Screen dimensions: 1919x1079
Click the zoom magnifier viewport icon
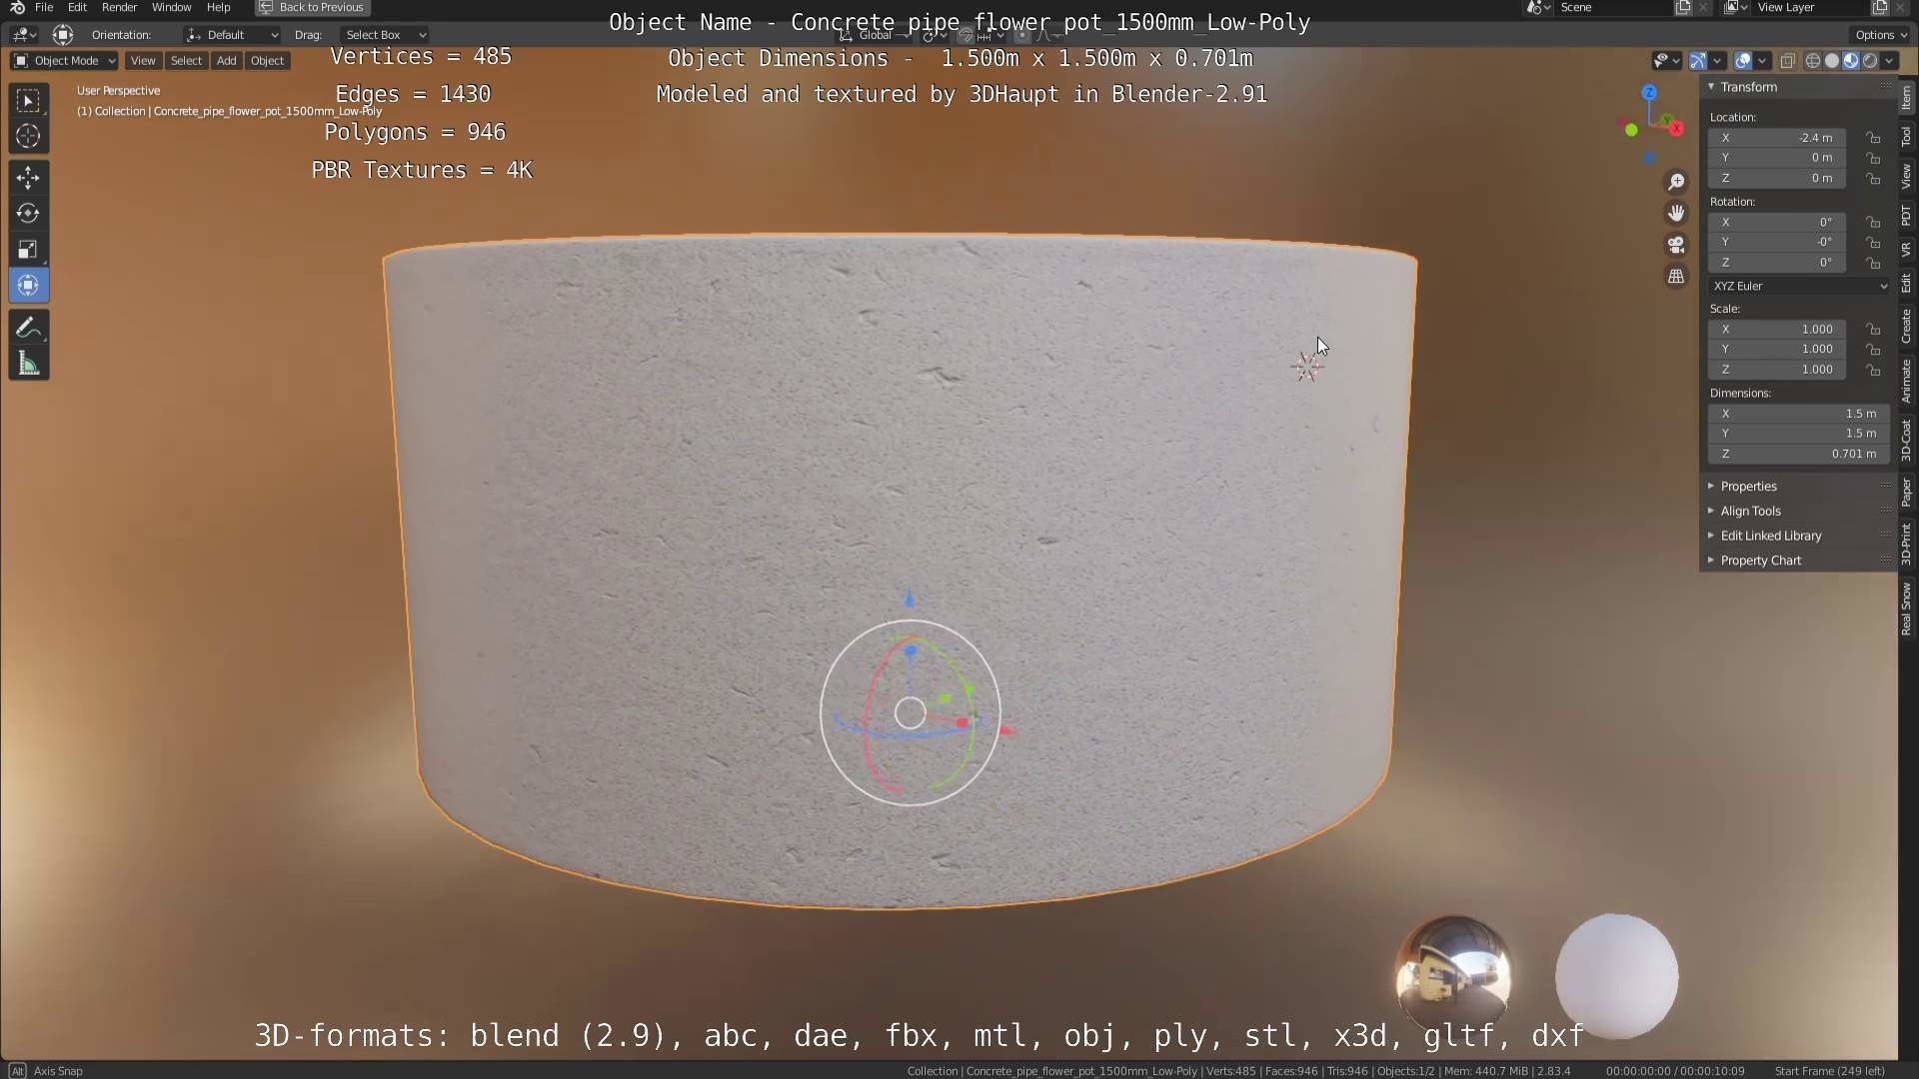[x=1676, y=182]
